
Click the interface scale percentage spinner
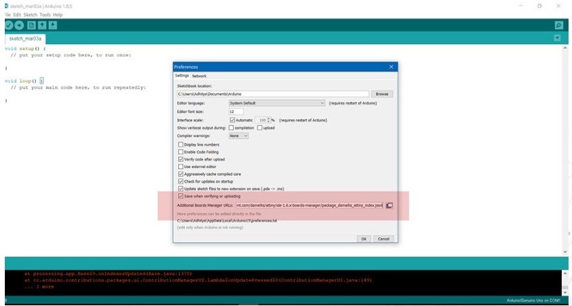pos(263,120)
